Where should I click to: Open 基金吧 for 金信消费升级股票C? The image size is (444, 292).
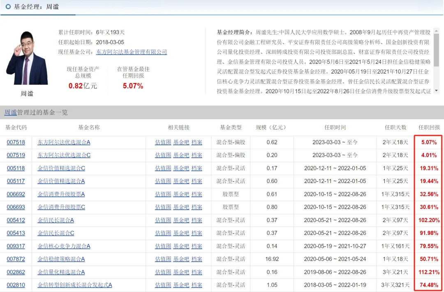pyautogui.click(x=181, y=207)
